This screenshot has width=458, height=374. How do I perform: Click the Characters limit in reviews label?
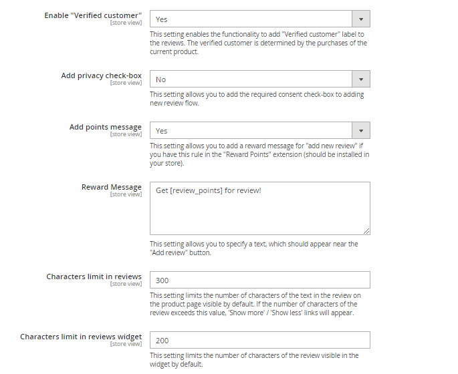[x=94, y=276]
